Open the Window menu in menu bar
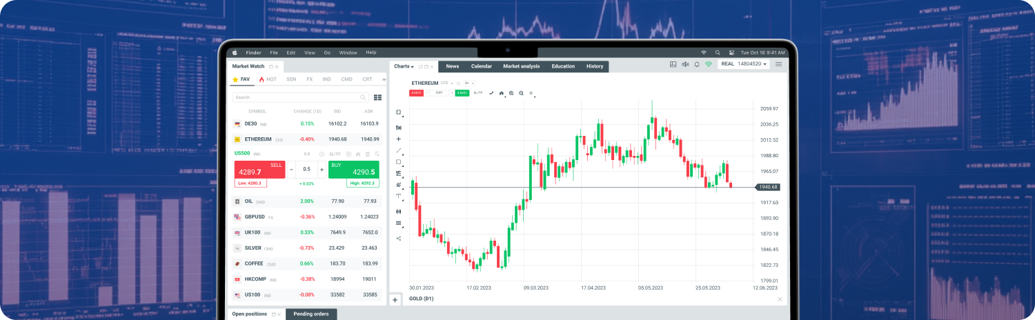The image size is (1035, 320). coord(348,52)
